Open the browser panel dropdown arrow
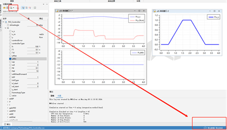227x130 pixels. 44,4
